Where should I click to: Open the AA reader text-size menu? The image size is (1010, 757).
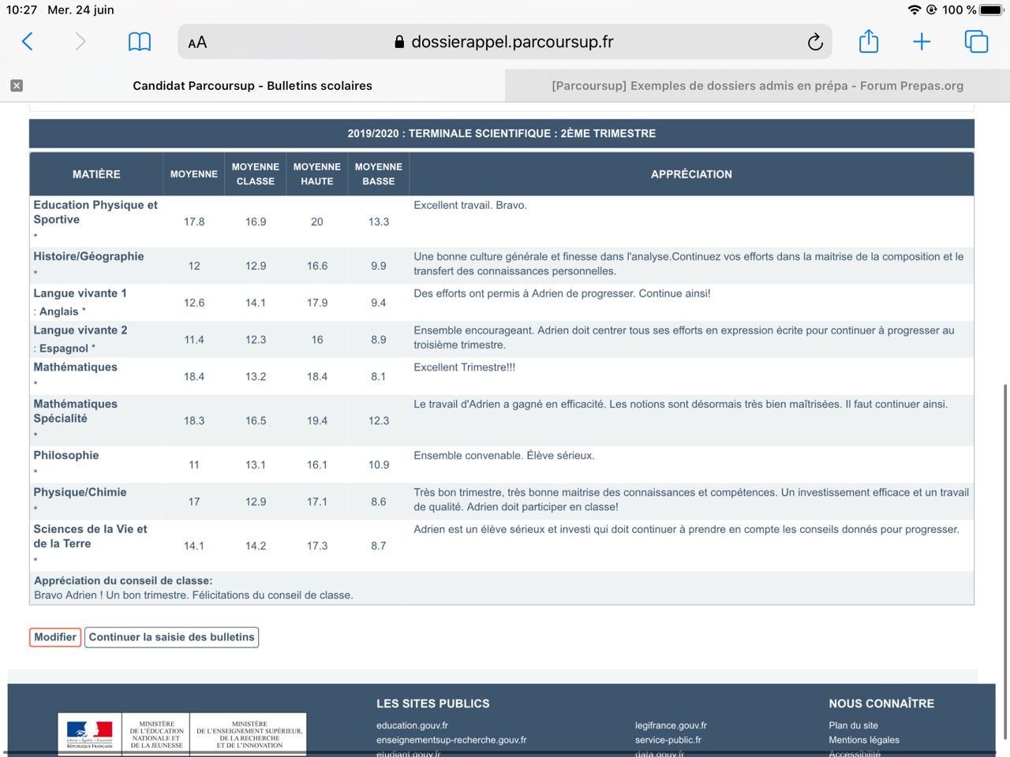coord(197,43)
